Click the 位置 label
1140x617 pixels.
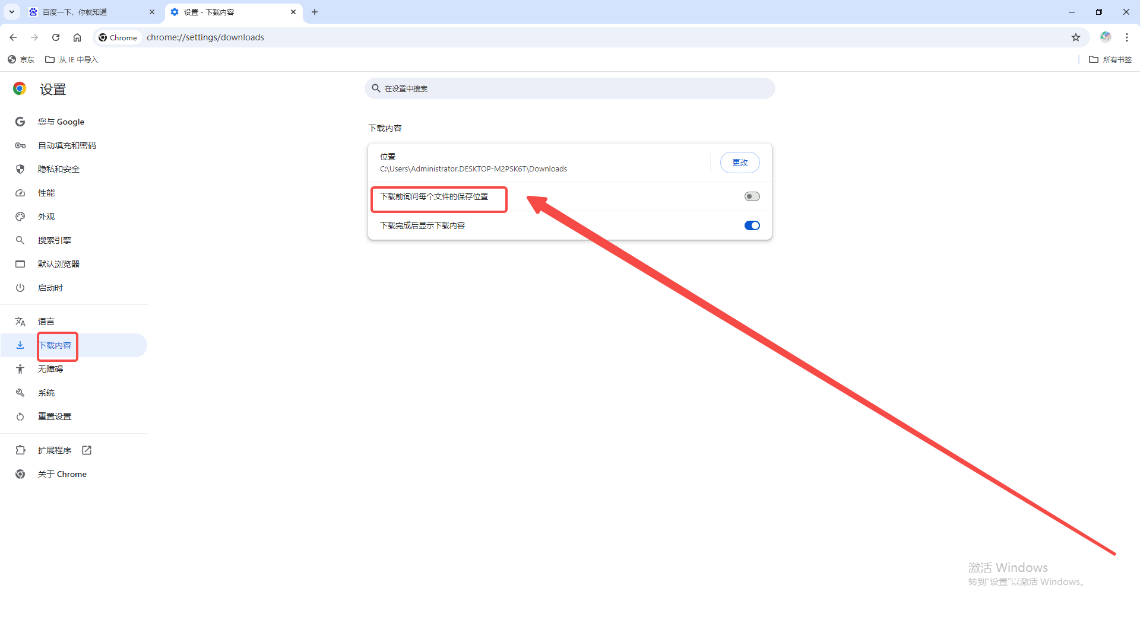tap(388, 157)
